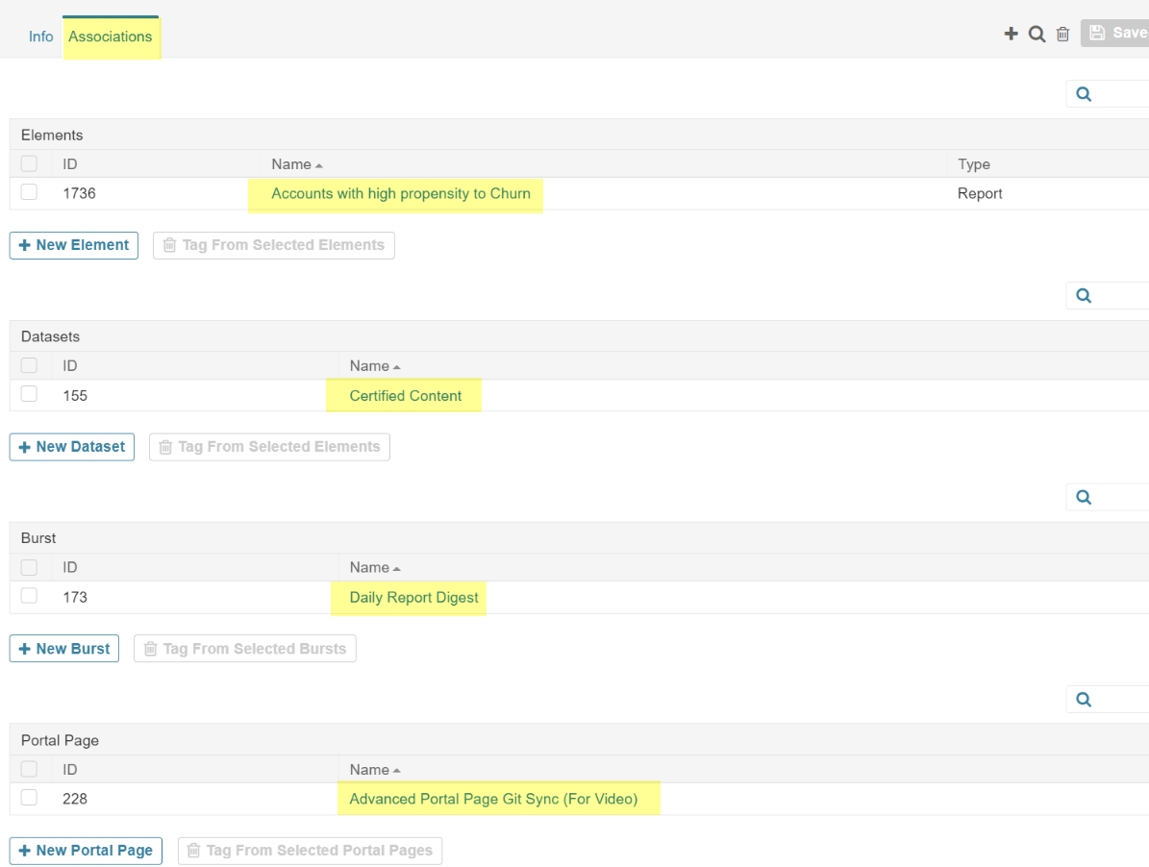Screen dimensions: 1149x867
Task: Open search for the Portal Page section
Action: (1083, 699)
